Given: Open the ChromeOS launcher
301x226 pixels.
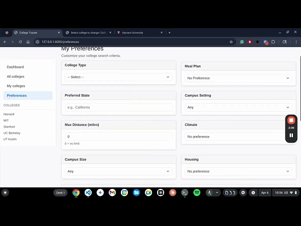Looking at the screenshot, I should (x=5, y=193).
